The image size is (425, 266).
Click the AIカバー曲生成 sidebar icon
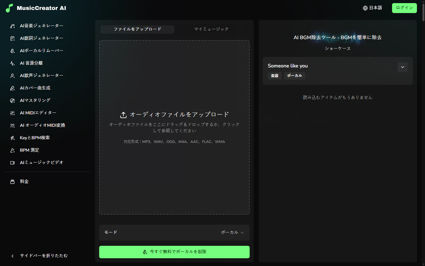12,88
